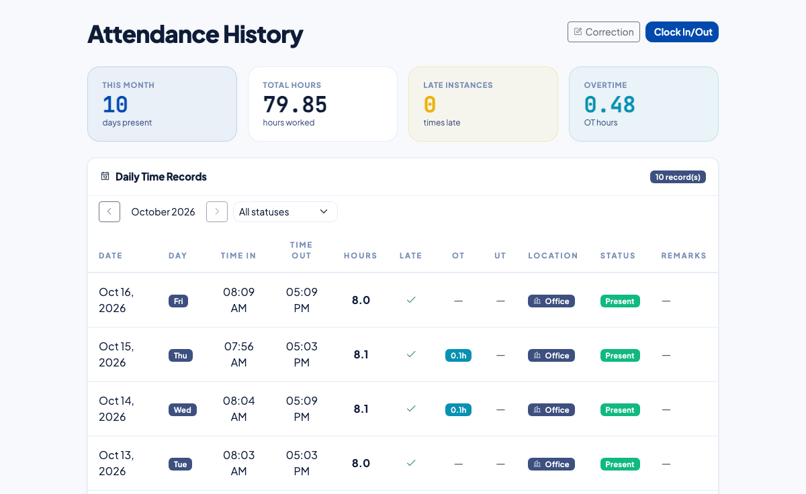Click the LATE column header

(411, 256)
